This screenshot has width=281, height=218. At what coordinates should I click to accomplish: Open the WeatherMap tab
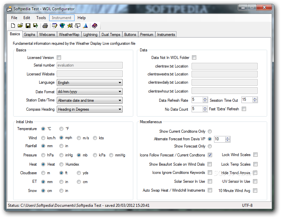tap(69, 35)
